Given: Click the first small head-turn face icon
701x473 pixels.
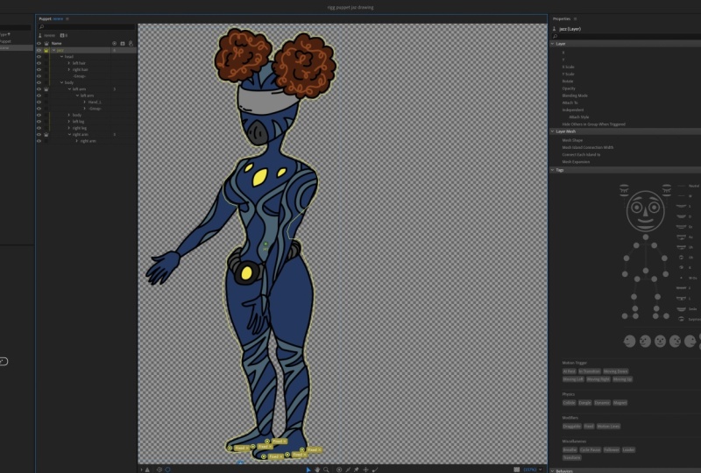Looking at the screenshot, I should pos(629,341).
